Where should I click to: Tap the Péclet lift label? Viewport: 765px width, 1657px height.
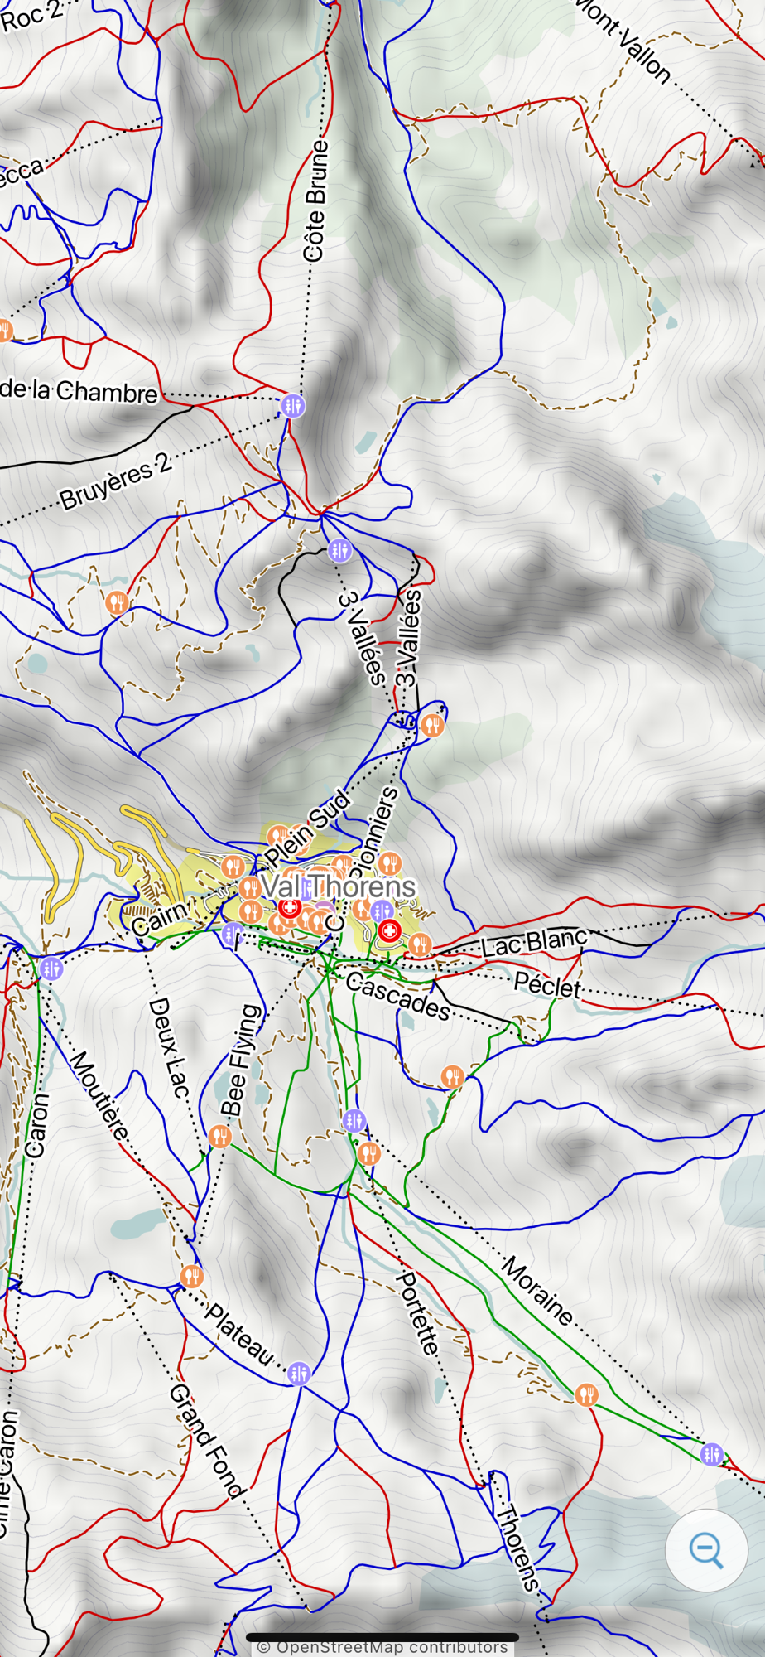(548, 984)
